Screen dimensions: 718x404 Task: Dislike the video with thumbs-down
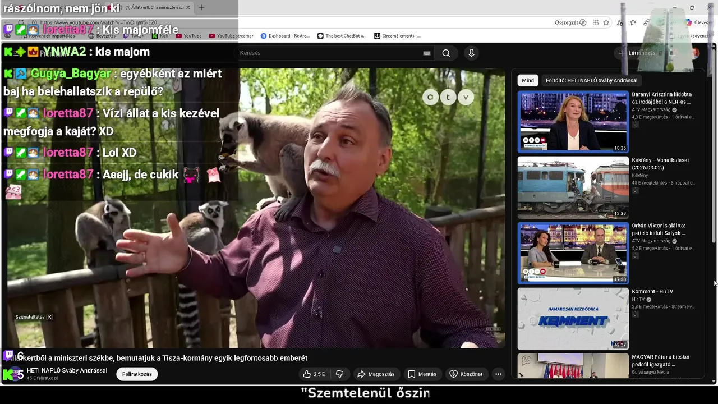[340, 374]
